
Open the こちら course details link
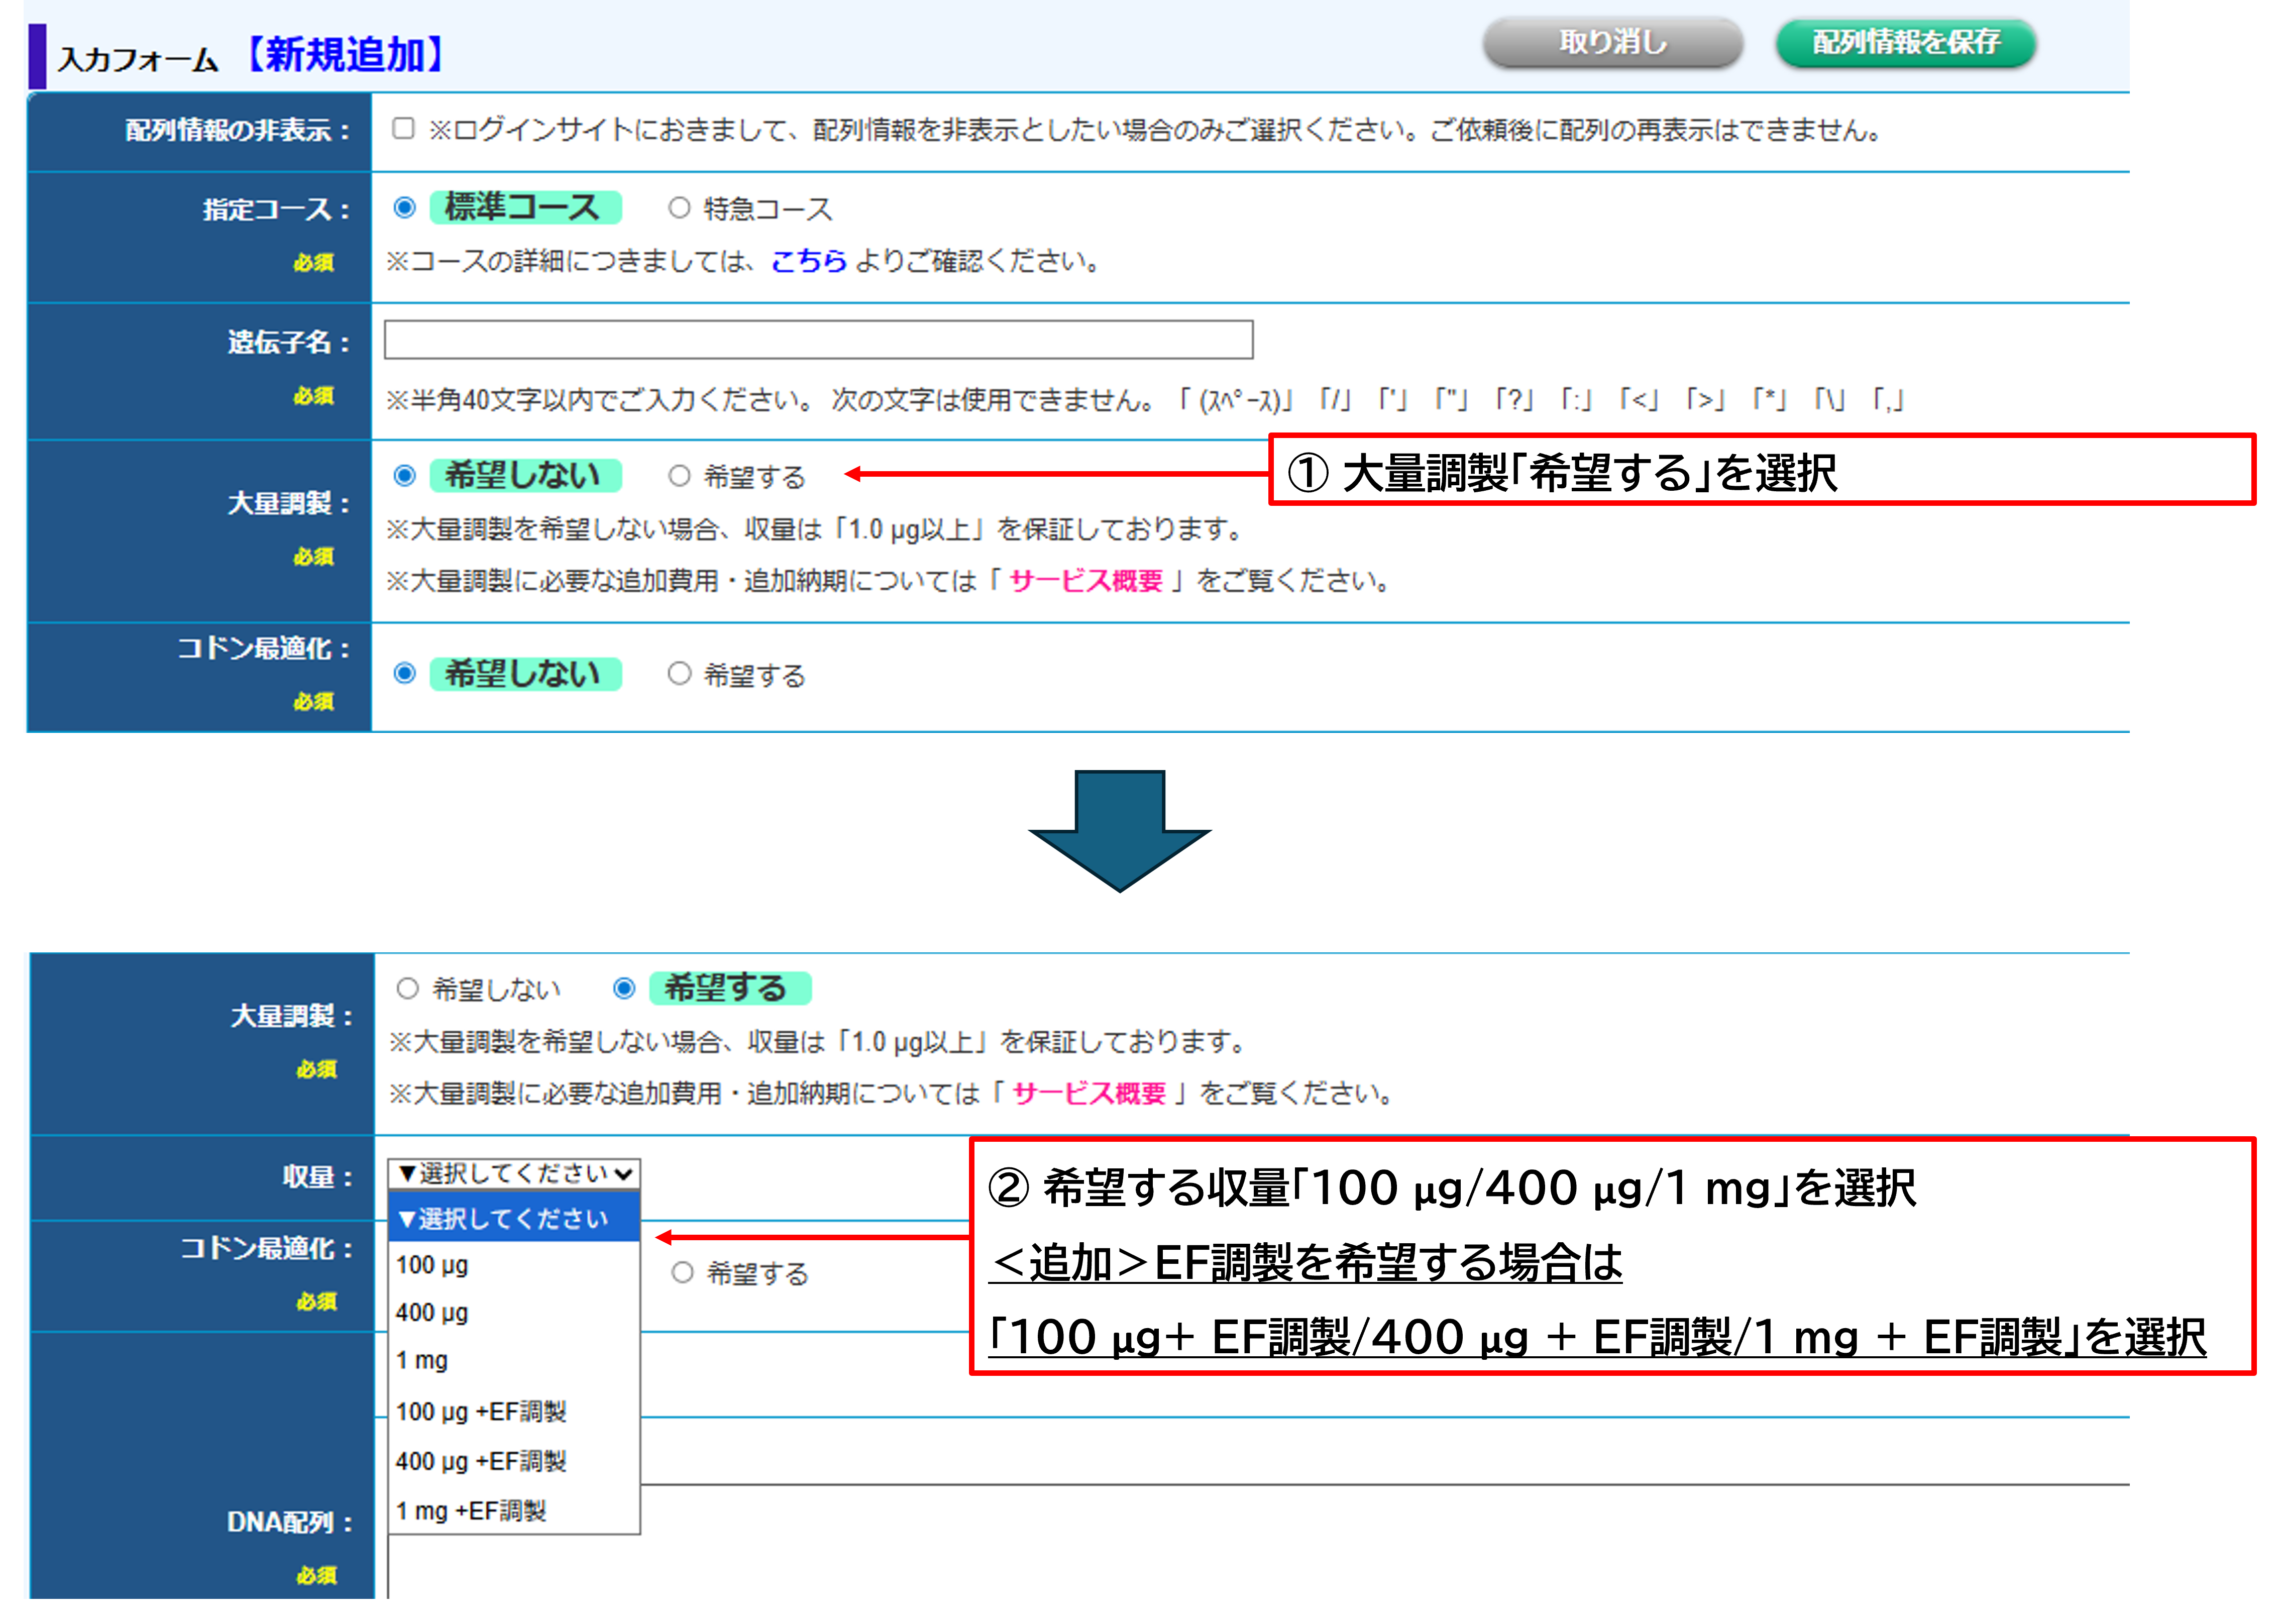coord(808,262)
